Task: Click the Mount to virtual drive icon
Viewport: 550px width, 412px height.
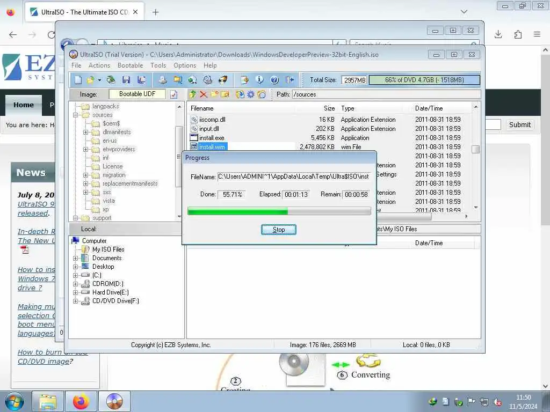Action: coord(208,80)
